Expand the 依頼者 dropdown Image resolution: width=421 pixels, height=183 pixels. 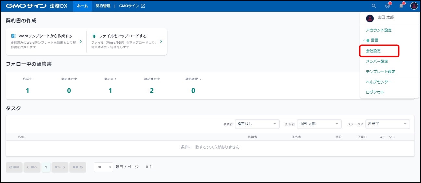(x=257, y=124)
